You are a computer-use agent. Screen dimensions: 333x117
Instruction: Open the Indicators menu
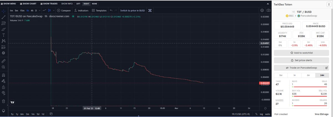pyautogui.click(x=81, y=11)
